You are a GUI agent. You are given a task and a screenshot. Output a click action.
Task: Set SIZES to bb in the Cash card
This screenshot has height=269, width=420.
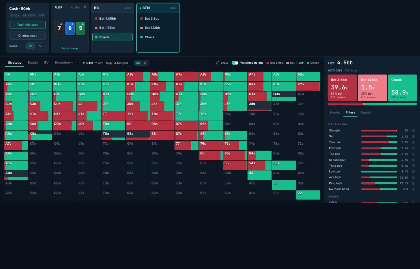(x=30, y=46)
